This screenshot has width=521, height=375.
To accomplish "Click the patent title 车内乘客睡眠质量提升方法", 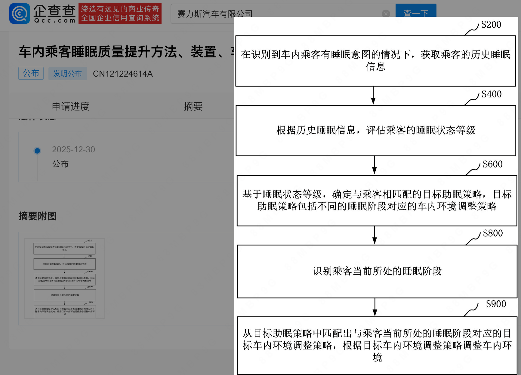I will (120, 52).
